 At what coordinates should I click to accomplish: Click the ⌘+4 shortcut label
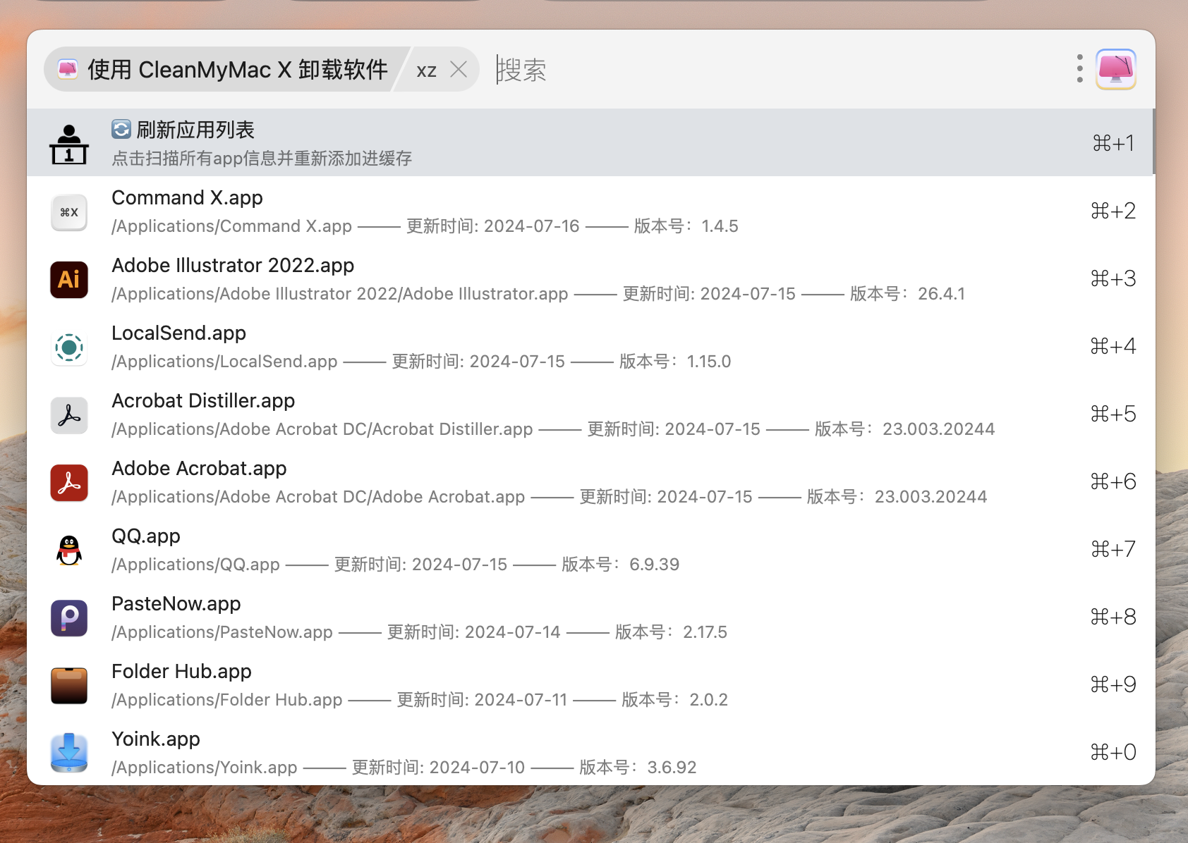coord(1113,346)
